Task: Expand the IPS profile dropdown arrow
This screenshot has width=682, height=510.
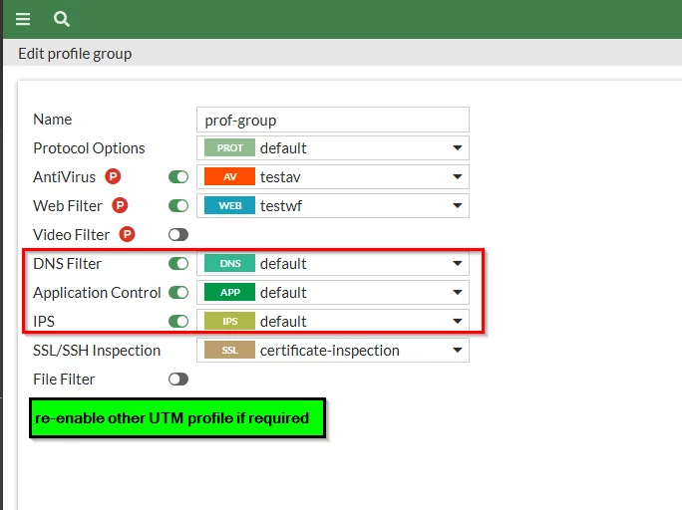Action: click(x=457, y=322)
